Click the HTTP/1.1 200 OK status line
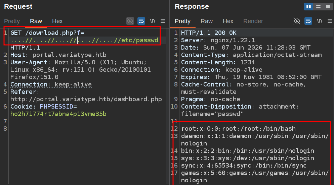 pyautogui.click(x=209, y=33)
